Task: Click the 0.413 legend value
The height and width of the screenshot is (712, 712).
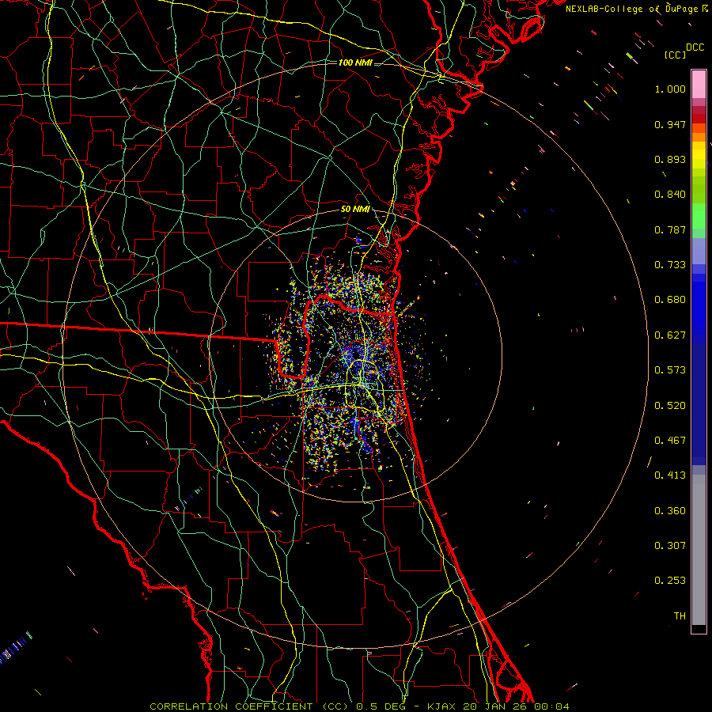Action: (x=670, y=475)
